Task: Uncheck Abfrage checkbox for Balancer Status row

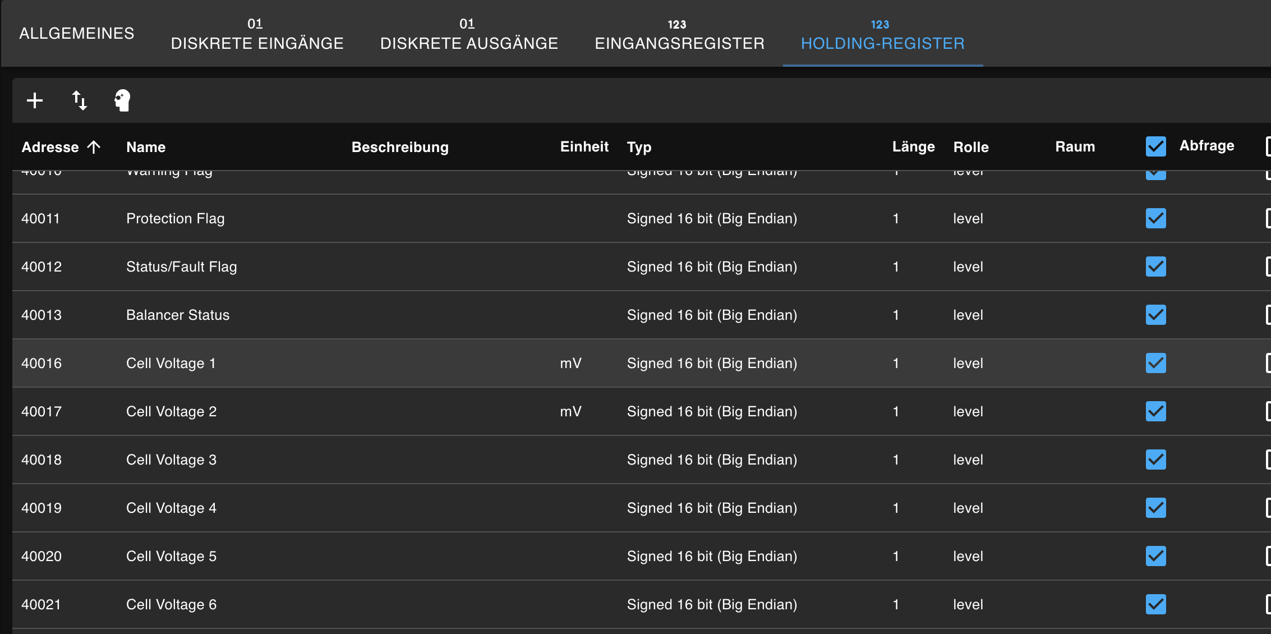Action: (x=1155, y=315)
